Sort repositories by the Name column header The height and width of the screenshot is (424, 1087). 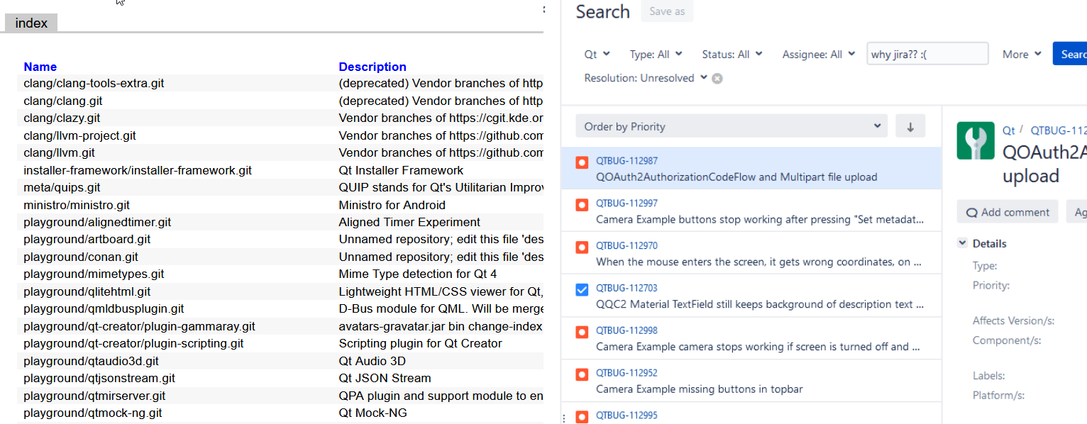(x=40, y=67)
